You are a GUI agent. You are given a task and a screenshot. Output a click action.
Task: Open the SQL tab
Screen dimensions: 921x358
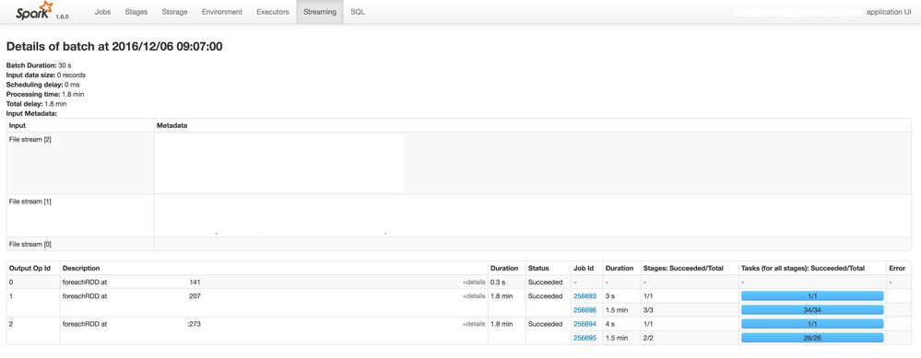click(357, 12)
